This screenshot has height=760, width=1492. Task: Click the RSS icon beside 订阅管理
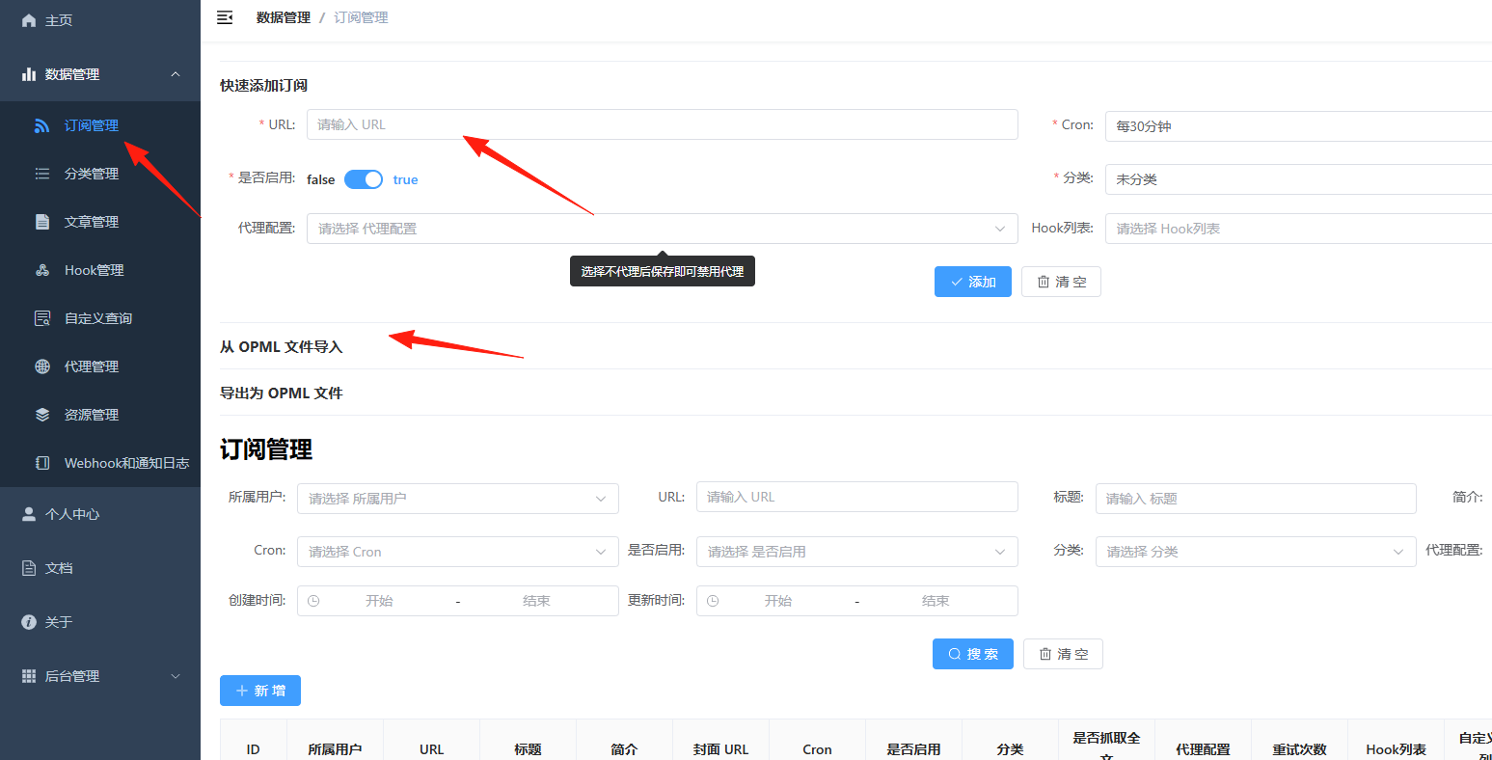(42, 125)
